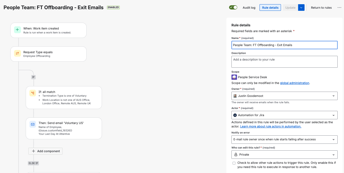Open the Notify on error dropdown
The image size is (344, 173).
point(284,139)
